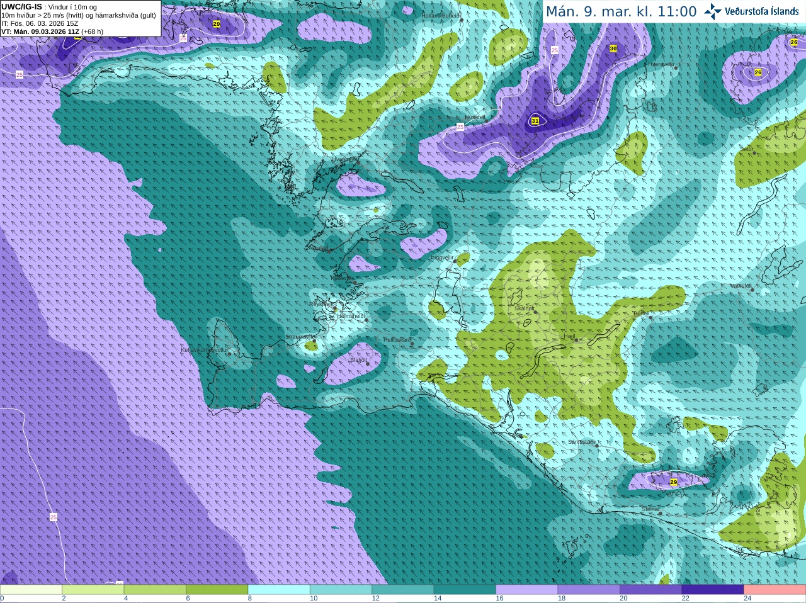Pick the above 24 m/s pink legend swatch
Screen dimensions: 806x603
[775, 590]
